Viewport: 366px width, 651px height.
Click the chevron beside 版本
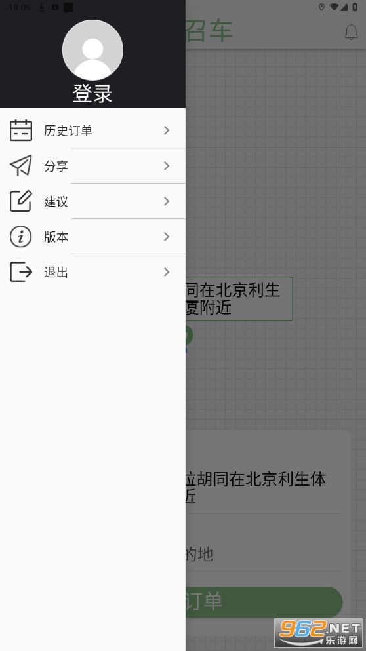(x=167, y=237)
